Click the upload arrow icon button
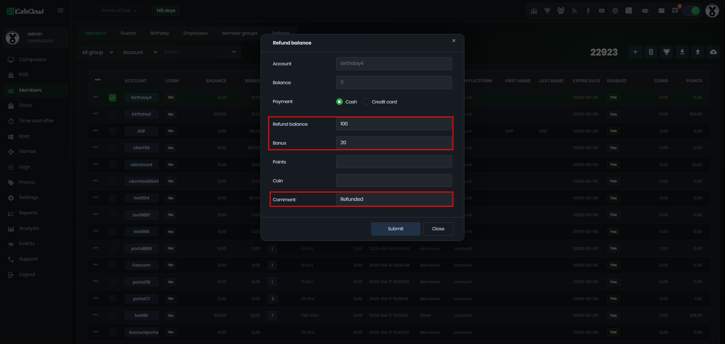Viewport: 725px width, 344px height. (x=698, y=52)
